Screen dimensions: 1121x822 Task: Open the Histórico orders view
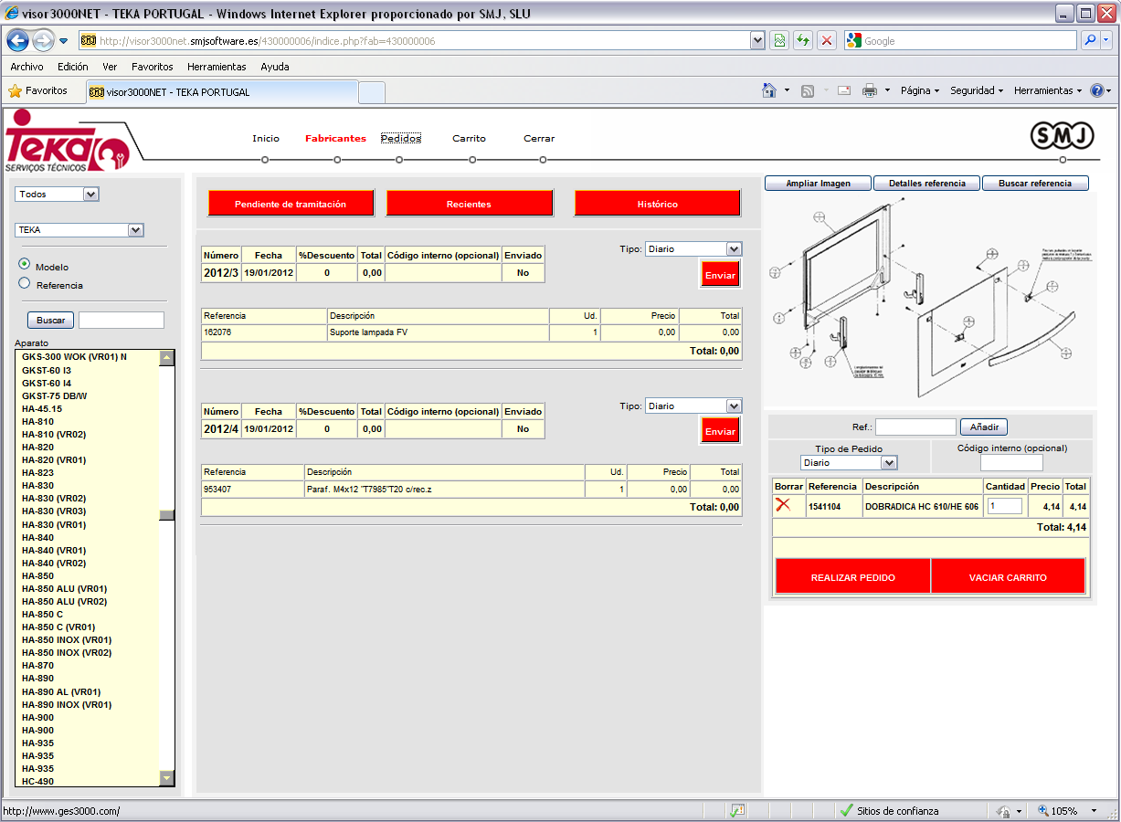point(657,204)
